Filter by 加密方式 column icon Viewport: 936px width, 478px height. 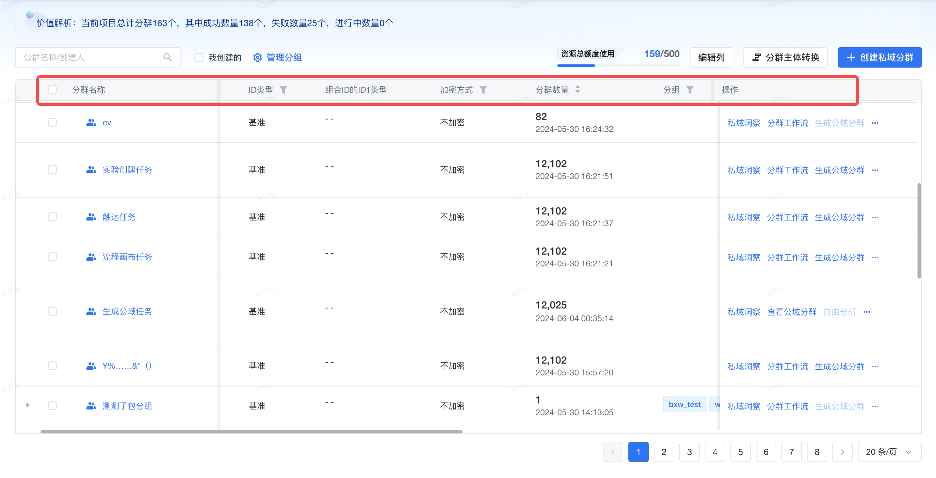click(x=483, y=90)
